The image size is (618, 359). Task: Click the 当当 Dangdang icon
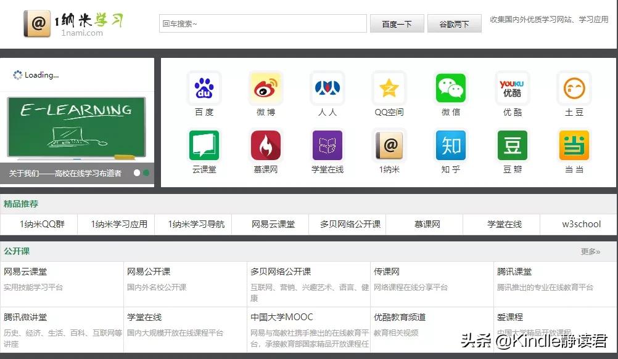coord(574,147)
